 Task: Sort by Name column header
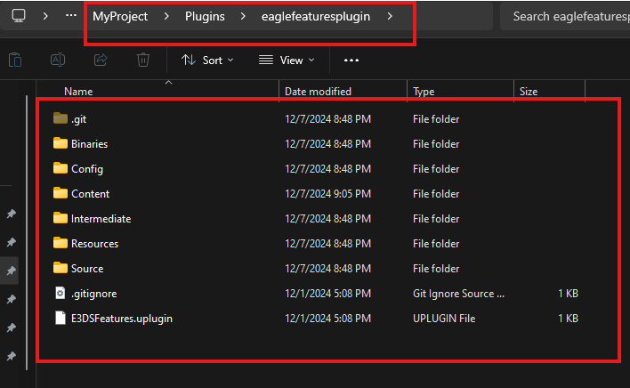click(78, 91)
